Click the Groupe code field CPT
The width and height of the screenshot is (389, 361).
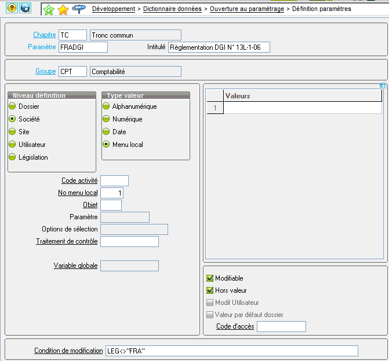[x=72, y=71]
